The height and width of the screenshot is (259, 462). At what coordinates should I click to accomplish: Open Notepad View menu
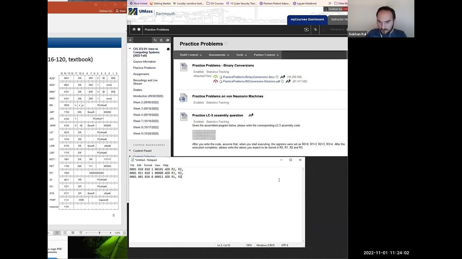pyautogui.click(x=157, y=165)
